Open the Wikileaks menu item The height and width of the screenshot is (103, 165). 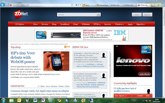86,24
